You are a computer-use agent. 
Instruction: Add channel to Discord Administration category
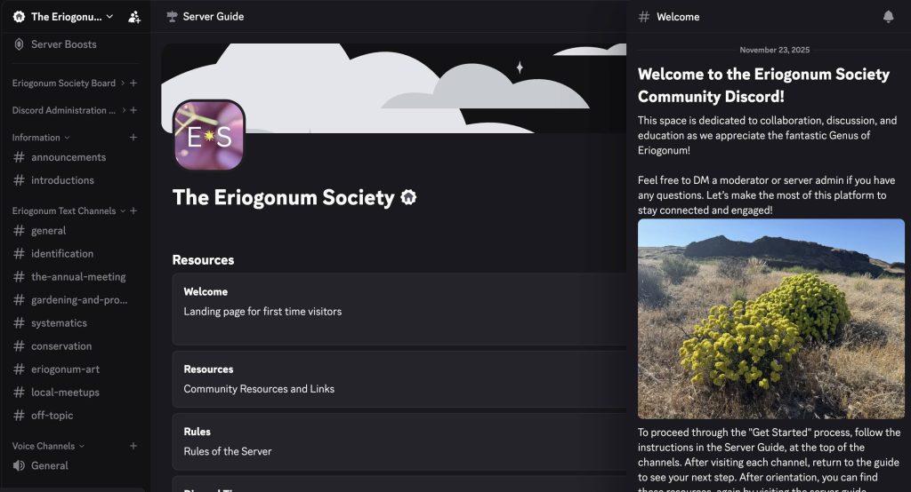(133, 110)
